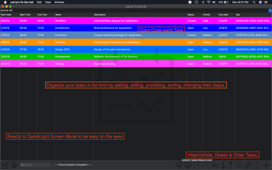Image resolution: width=272 pixels, height=170 pixels.
Task: Open the View menu
Action: pyautogui.click(x=48, y=2)
